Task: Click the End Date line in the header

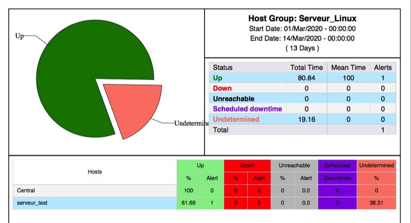Action: [302, 39]
